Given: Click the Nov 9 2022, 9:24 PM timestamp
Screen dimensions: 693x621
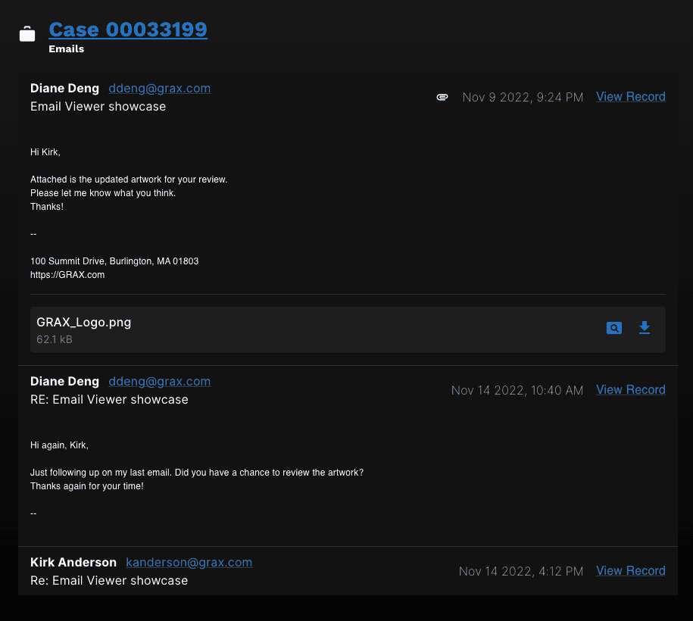Looking at the screenshot, I should coord(523,97).
